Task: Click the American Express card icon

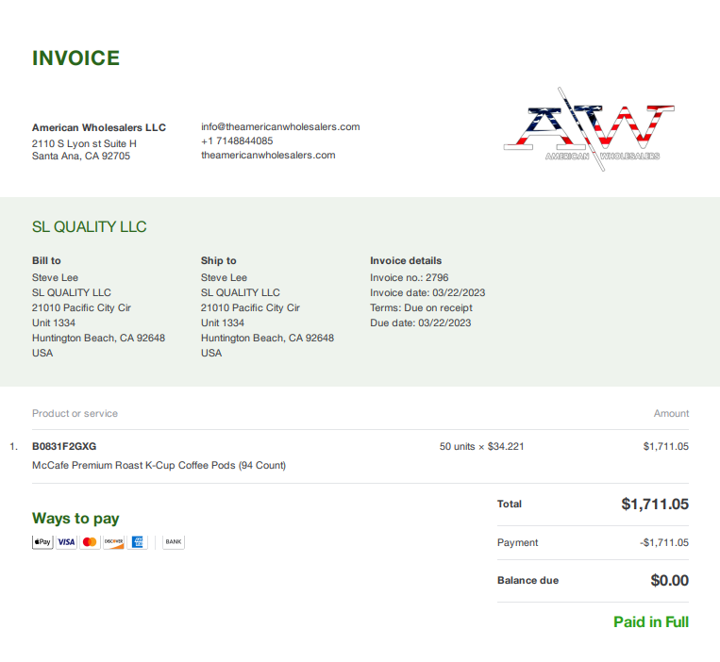Action: coord(137,542)
